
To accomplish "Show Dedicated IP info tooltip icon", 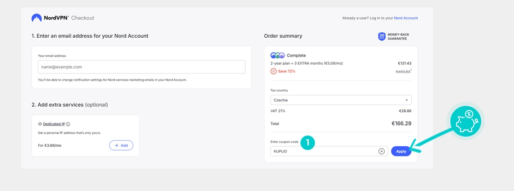I will [68, 124].
